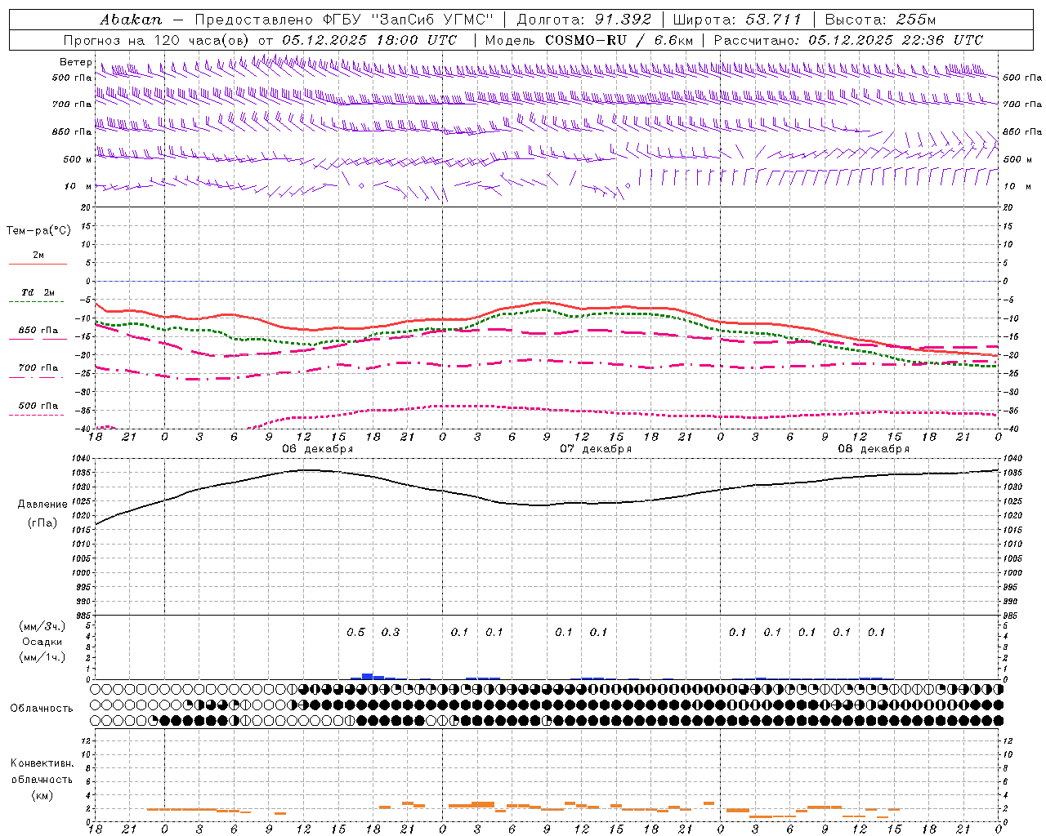Click 500 гПа temperature legend entry

click(x=38, y=406)
